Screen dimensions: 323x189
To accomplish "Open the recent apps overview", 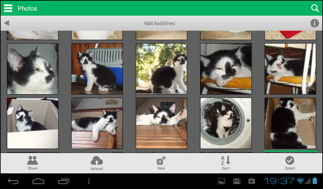I will click(x=64, y=181).
